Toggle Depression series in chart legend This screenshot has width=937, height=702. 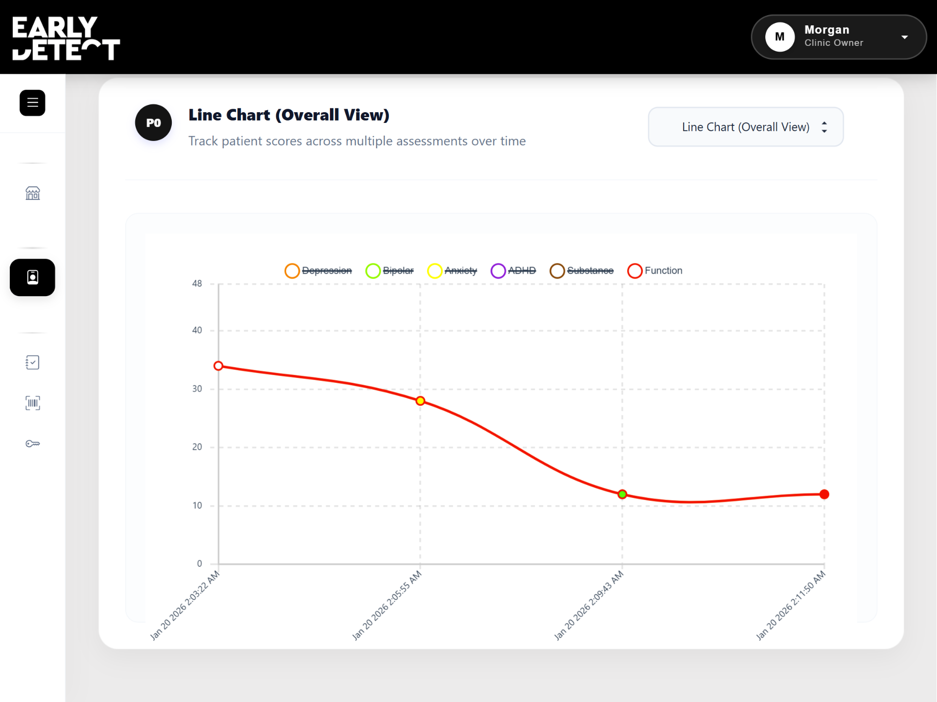pyautogui.click(x=318, y=271)
